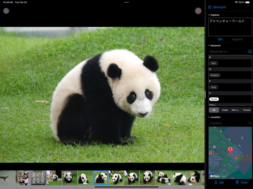The image size is (253, 189).
Task: Collapse the Location section
Action: click(x=209, y=117)
